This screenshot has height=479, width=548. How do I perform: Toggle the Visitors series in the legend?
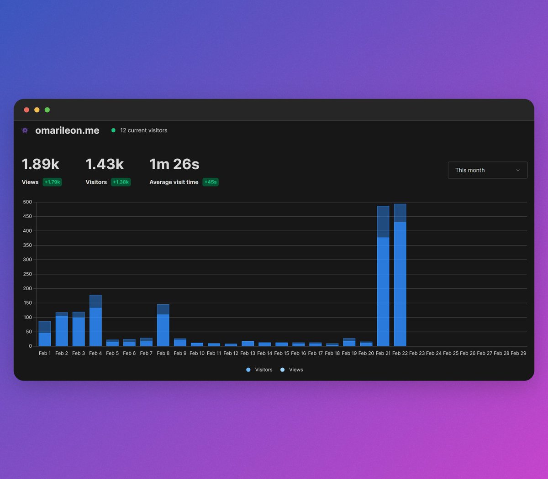click(259, 370)
